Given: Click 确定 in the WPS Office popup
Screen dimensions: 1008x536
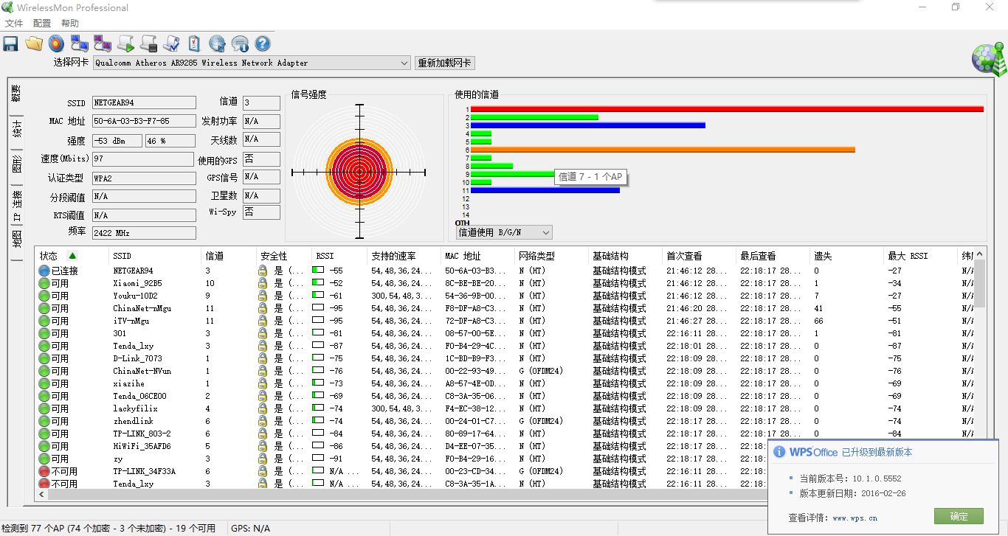Looking at the screenshot, I should 959,516.
